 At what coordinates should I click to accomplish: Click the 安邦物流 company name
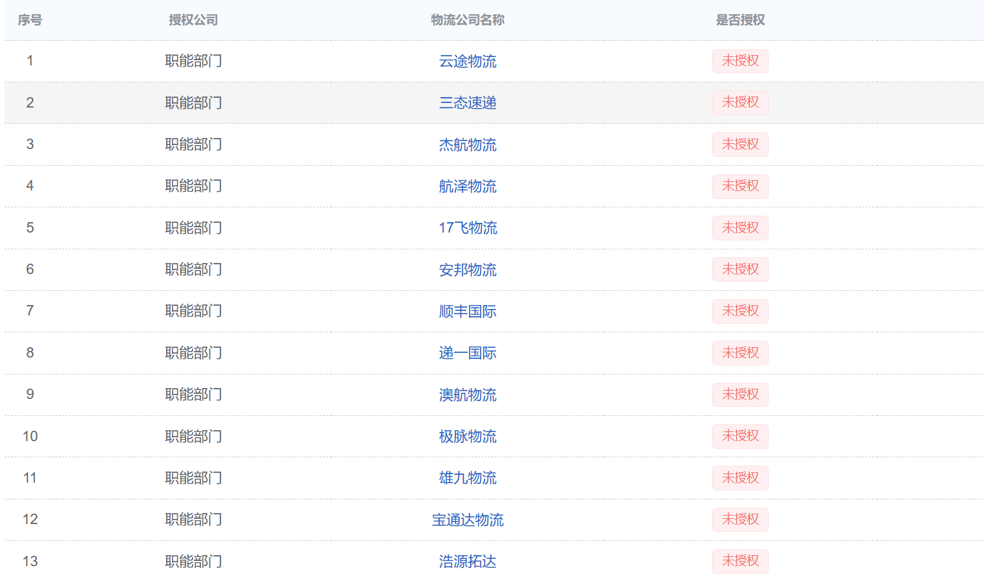point(467,269)
